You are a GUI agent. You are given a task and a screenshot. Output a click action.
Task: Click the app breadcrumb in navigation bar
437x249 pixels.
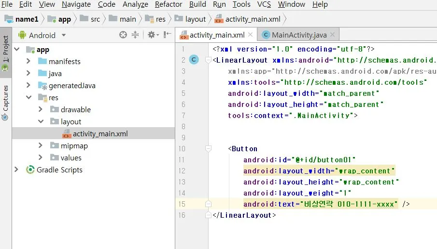pyautogui.click(x=59, y=19)
